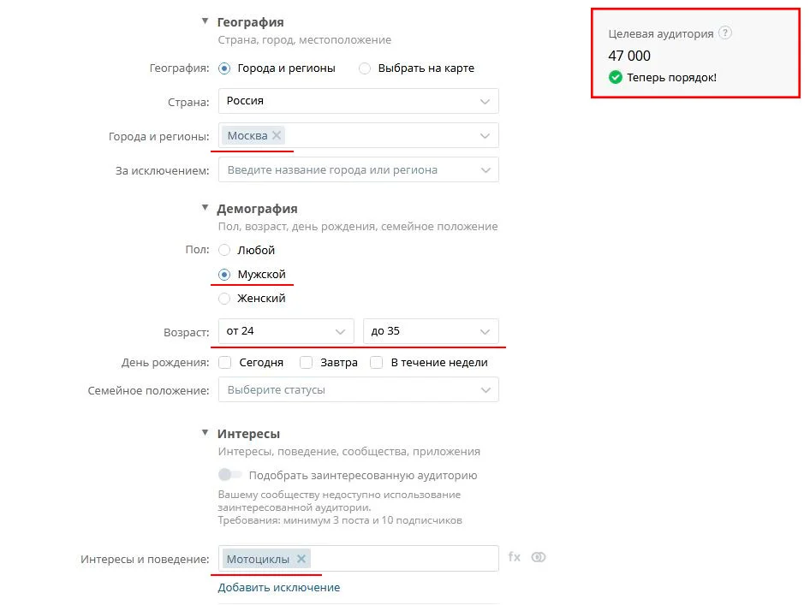The width and height of the screenshot is (810, 605).
Task: Collapse the Интересы section triangle
Action: pos(205,433)
